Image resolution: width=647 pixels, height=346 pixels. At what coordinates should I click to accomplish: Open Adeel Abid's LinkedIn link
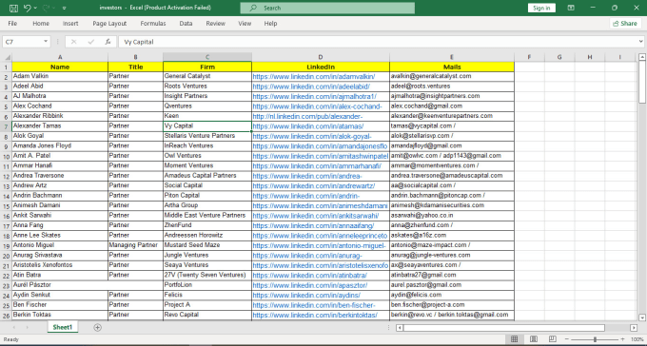point(311,86)
